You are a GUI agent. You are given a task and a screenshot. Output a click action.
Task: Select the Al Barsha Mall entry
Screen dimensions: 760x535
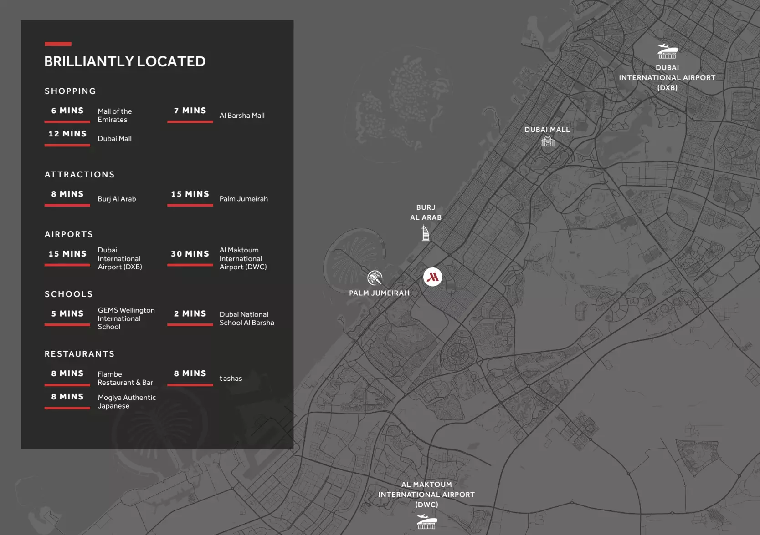[242, 116]
